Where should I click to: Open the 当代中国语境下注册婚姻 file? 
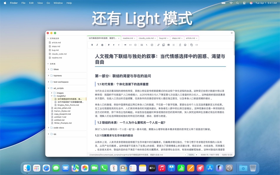click(x=70, y=102)
